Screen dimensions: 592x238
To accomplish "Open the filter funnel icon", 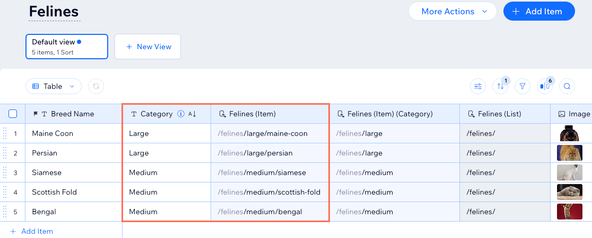I will click(x=523, y=86).
